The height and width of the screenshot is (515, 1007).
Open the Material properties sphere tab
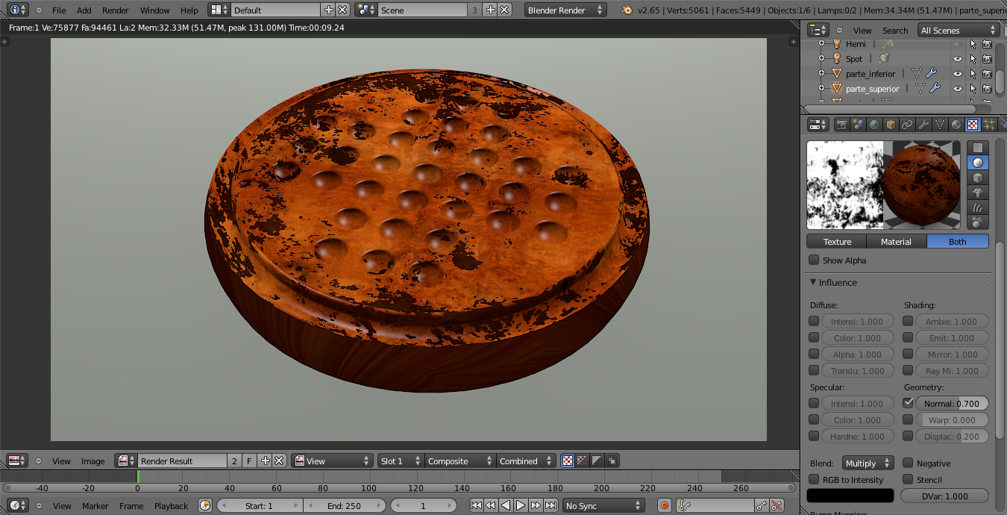[x=956, y=125]
